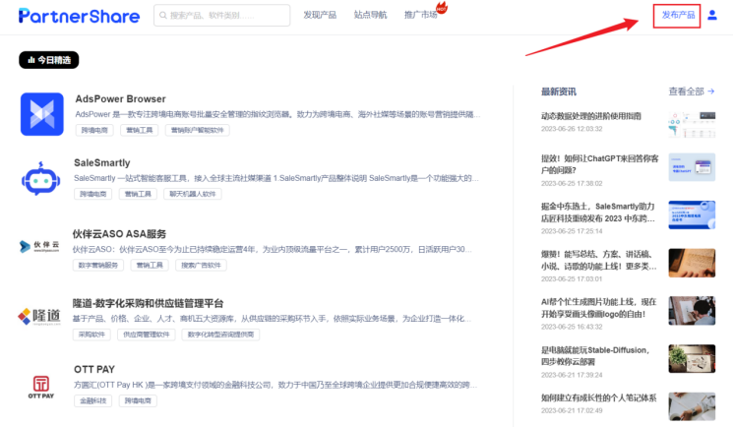This screenshot has width=733, height=427.
Task: Click the 伙伴云ASO description text
Action: point(273,250)
